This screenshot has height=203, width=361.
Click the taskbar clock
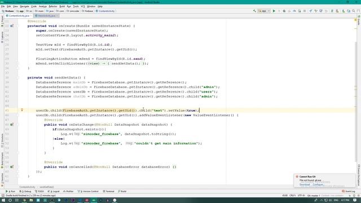pos(345,200)
